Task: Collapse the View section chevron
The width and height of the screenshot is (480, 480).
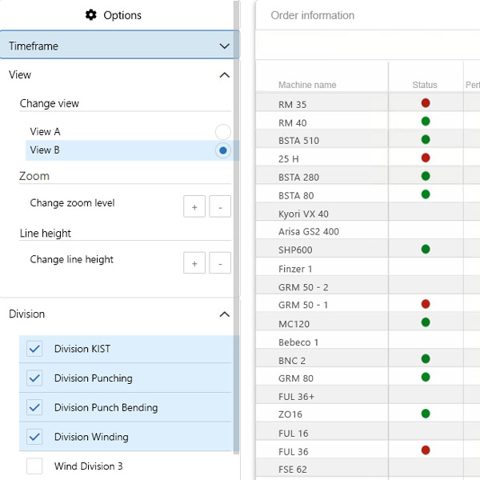Action: pos(224,75)
